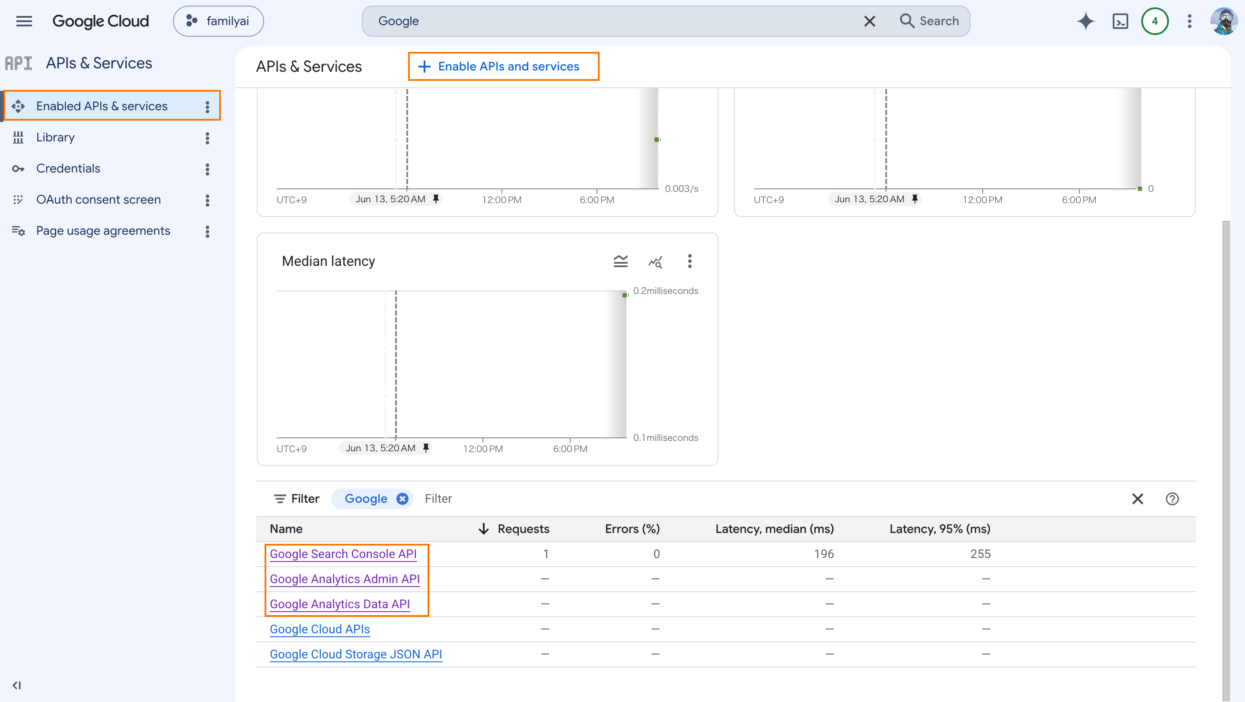Open more options for OAuth consent screen
This screenshot has height=702, width=1245.
(207, 200)
